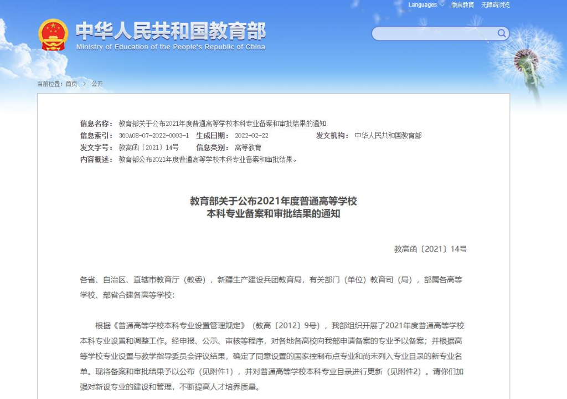Click the category value 高等教育

pyautogui.click(x=248, y=147)
